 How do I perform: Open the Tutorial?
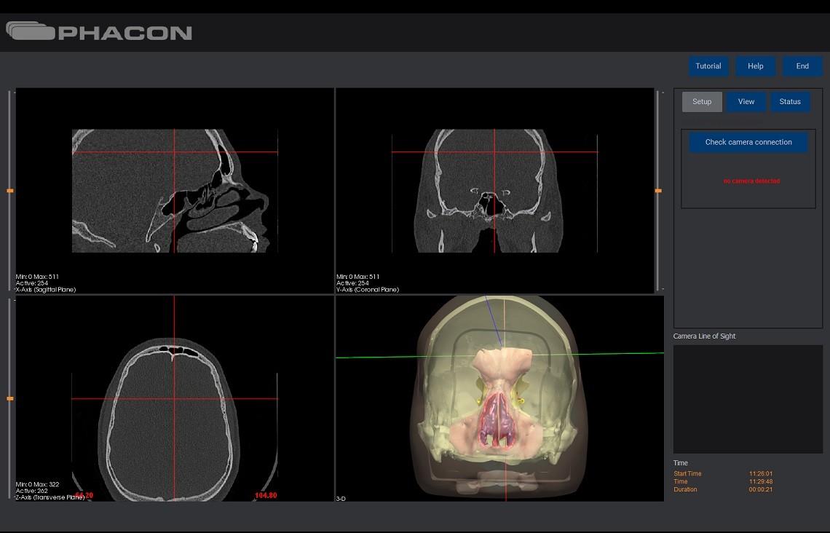708,66
